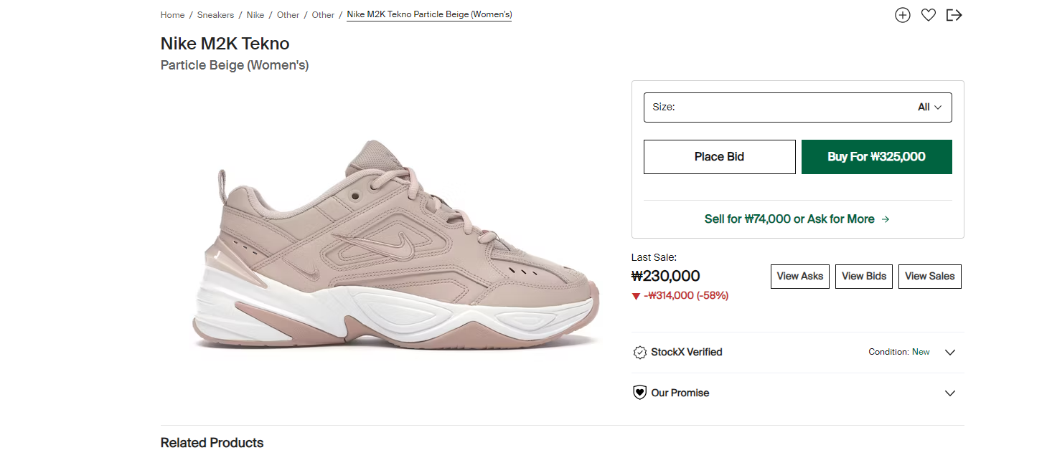Expand the Our Promise section
This screenshot has height=450, width=1047.
click(950, 393)
